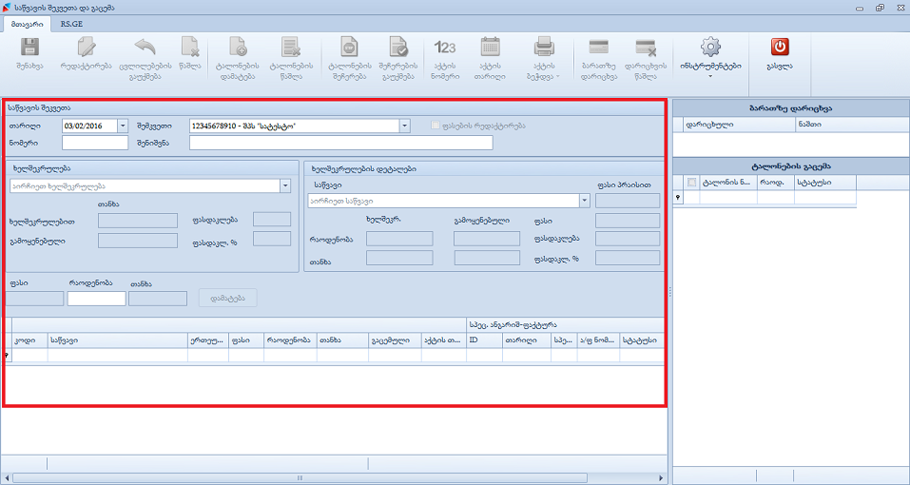Click the ნაშთი column header
The image size is (910, 485).
click(x=852, y=125)
